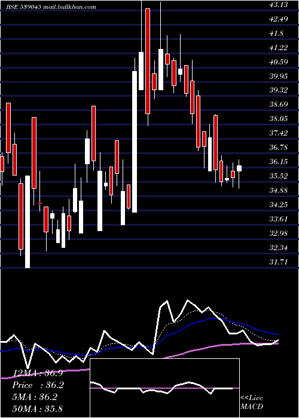The width and height of the screenshot is (299, 418).
Task: Click the 40.59 price axis label
Action: coord(279,62)
